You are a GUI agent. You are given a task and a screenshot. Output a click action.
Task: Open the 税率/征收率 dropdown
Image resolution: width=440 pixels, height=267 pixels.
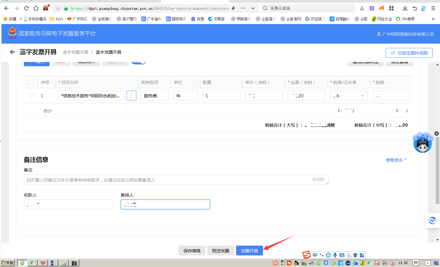point(349,96)
